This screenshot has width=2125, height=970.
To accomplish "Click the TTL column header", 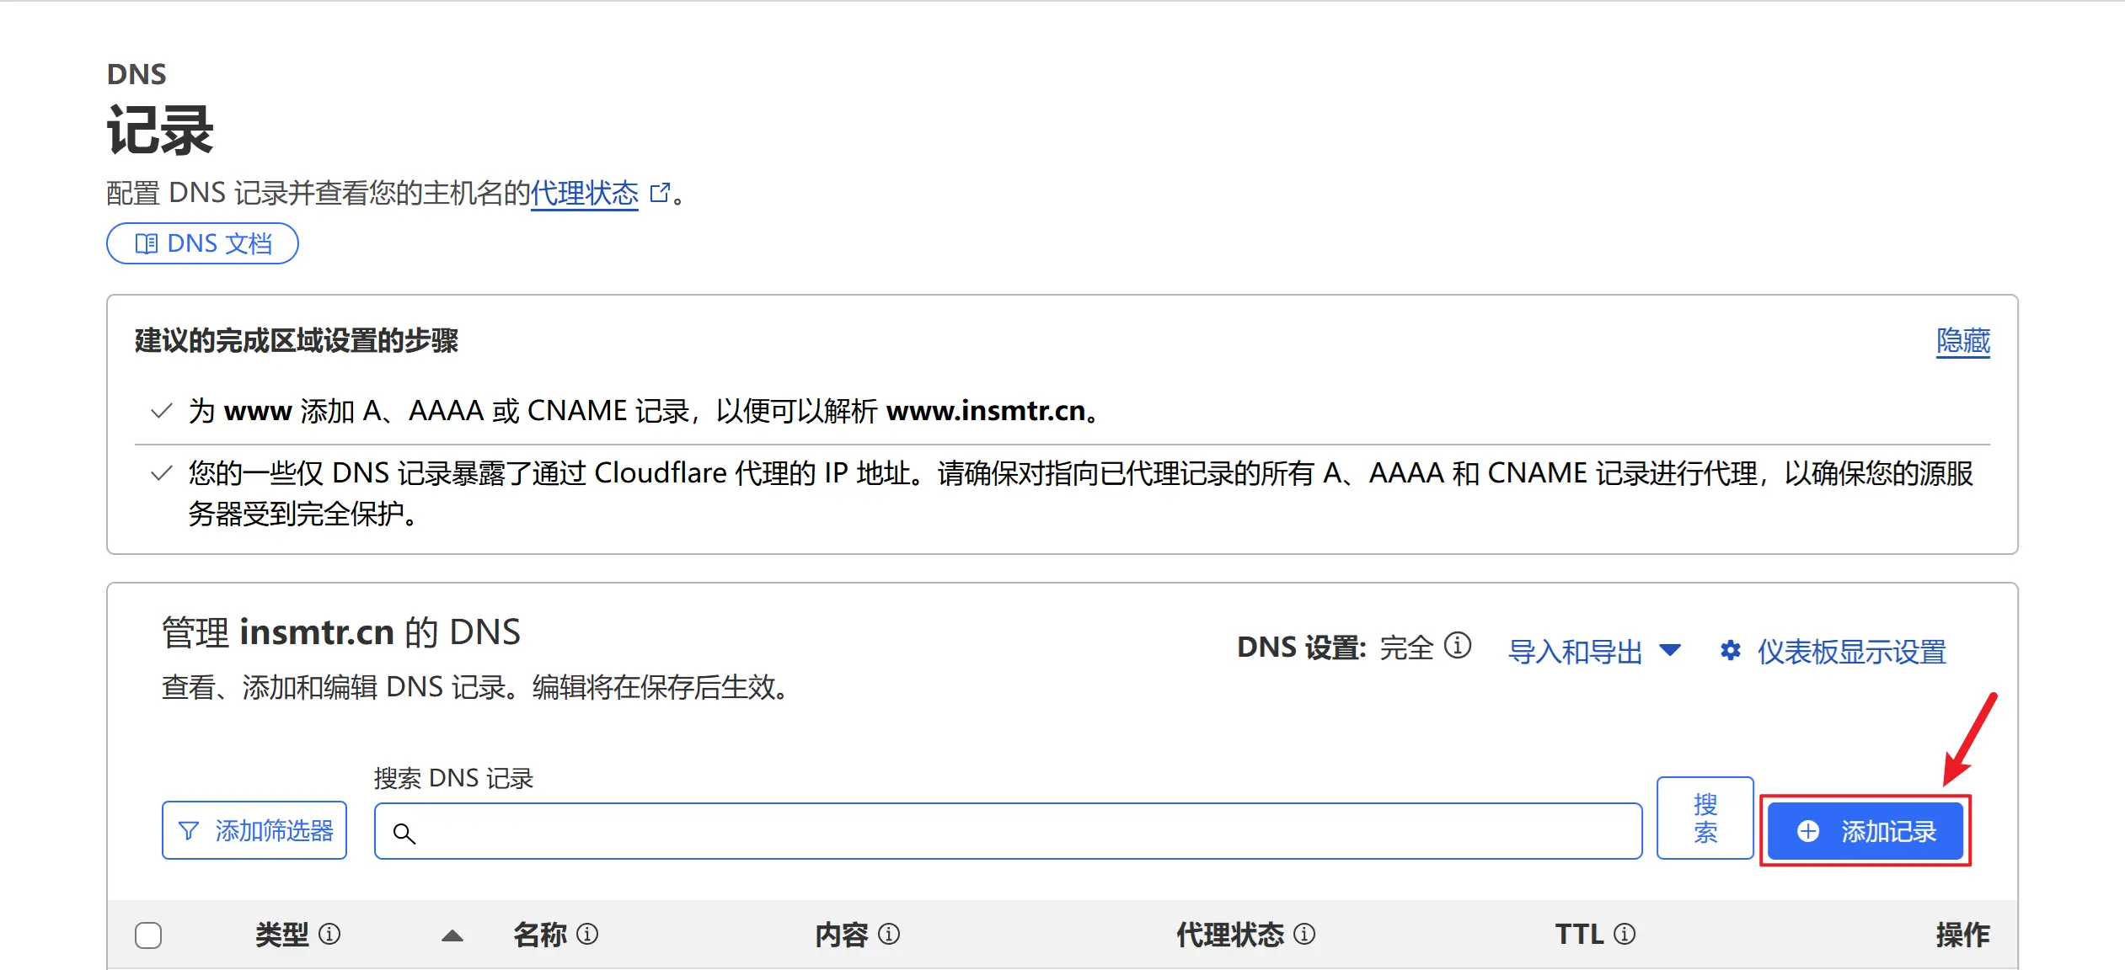I will coord(1579,934).
